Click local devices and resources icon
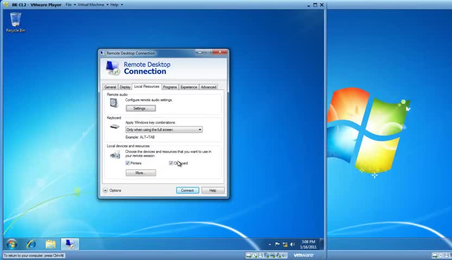The height and width of the screenshot is (260, 452). 115,155
